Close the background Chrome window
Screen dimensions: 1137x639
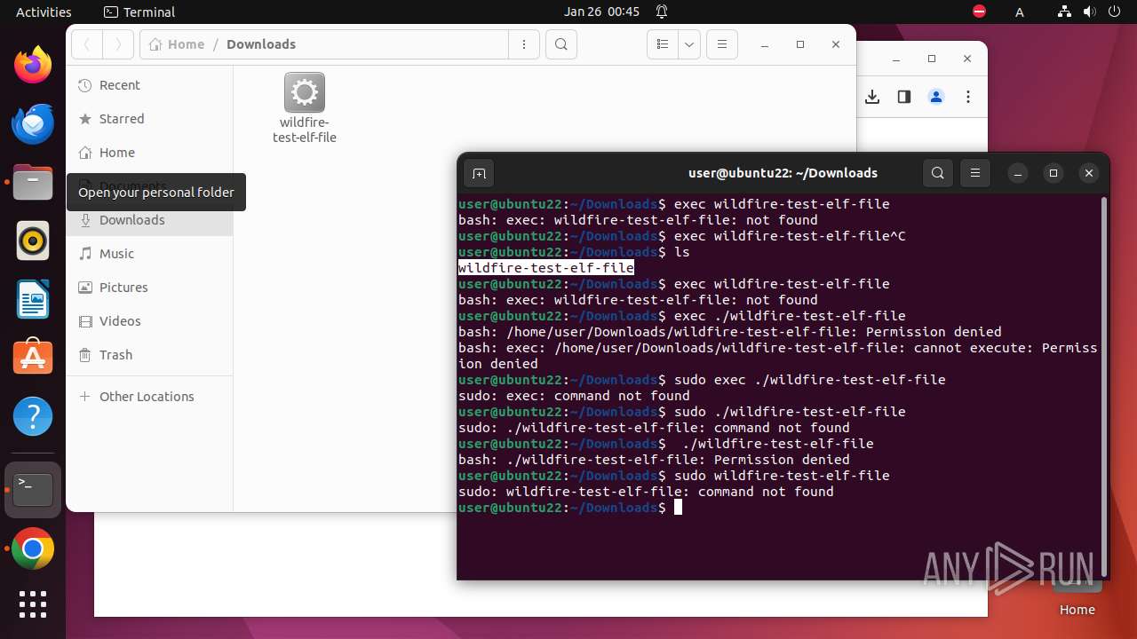967,59
